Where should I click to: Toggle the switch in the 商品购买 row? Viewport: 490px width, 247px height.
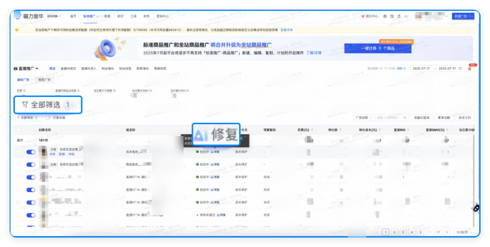click(31, 164)
